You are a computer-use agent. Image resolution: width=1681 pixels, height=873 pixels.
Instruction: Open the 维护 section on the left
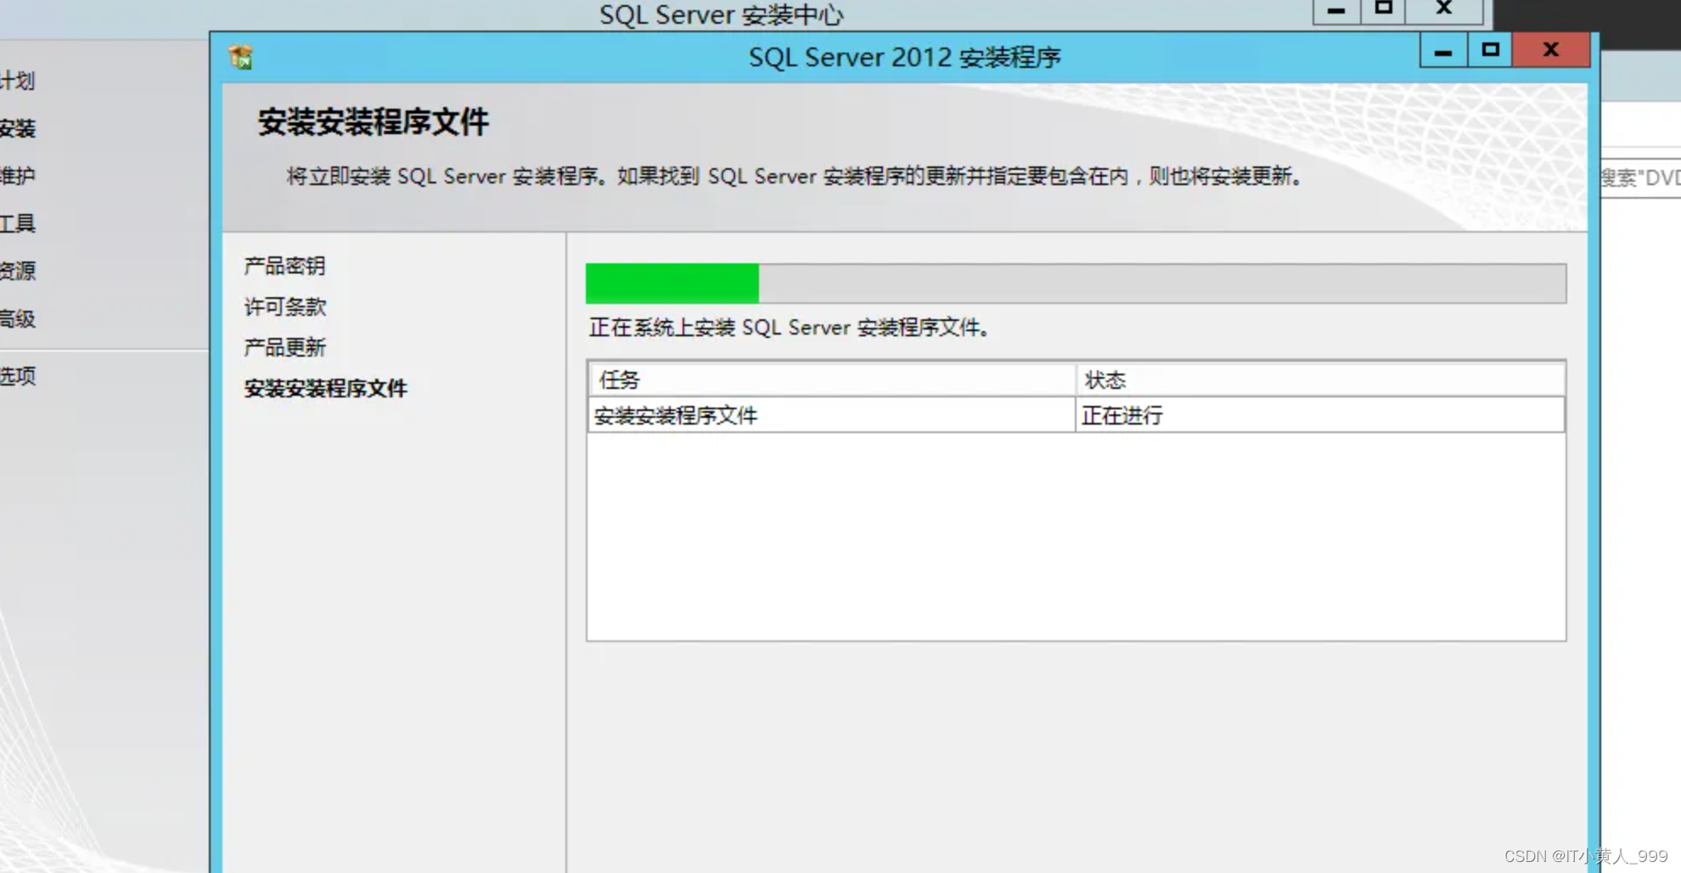point(15,177)
